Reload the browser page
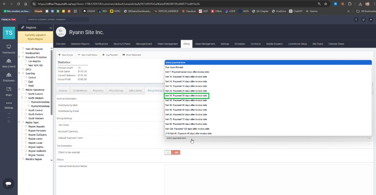Viewport: 376px width, 195px height. tap(18, 4)
